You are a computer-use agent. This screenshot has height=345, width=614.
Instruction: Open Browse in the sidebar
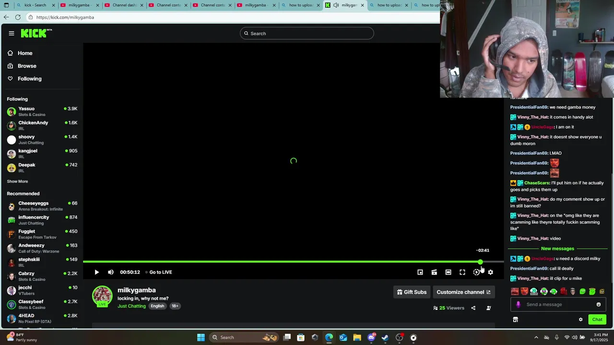(27, 66)
